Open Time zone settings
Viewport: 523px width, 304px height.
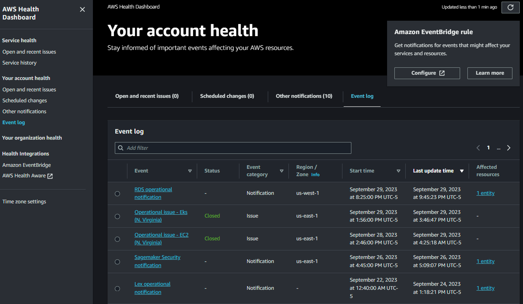tap(24, 202)
